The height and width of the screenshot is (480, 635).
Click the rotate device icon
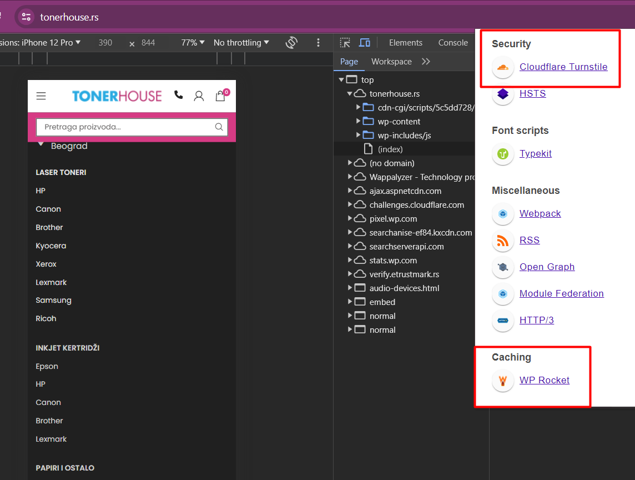click(291, 43)
